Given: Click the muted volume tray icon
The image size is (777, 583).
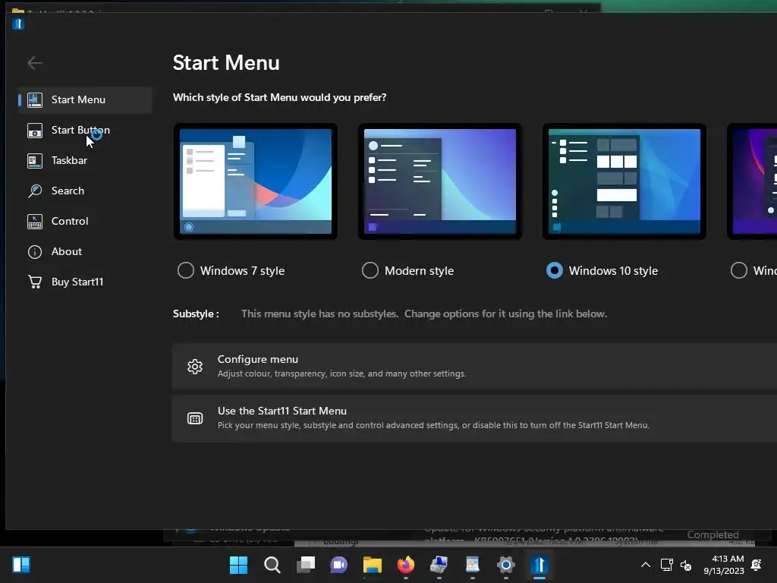Looking at the screenshot, I should point(686,565).
